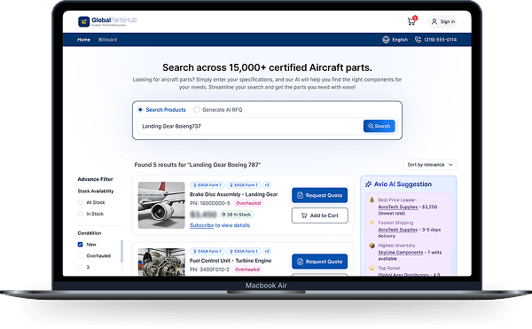532x329 pixels.
Task: Open the Sort by relevance dropdown
Action: [x=430, y=165]
